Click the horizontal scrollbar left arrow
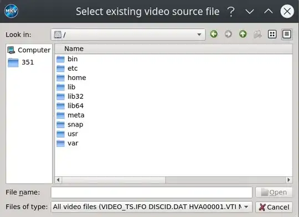This screenshot has width=299, height=217. coord(58,179)
